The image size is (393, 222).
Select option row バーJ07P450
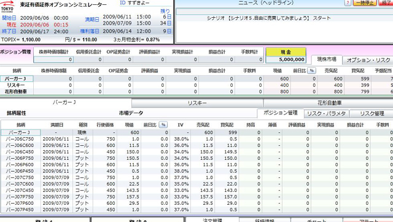point(196,210)
